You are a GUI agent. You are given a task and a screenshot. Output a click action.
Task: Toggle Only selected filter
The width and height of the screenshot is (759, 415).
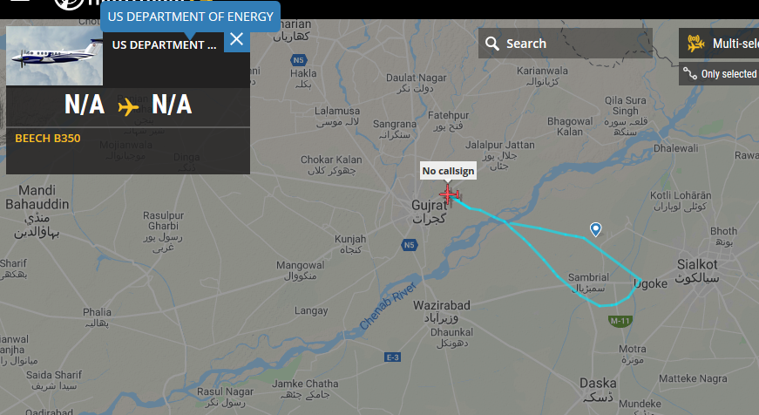pos(719,73)
